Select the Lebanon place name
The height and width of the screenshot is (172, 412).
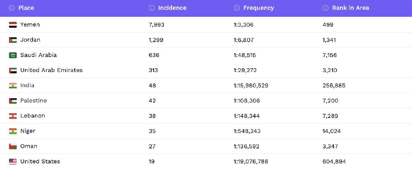pyautogui.click(x=33, y=116)
